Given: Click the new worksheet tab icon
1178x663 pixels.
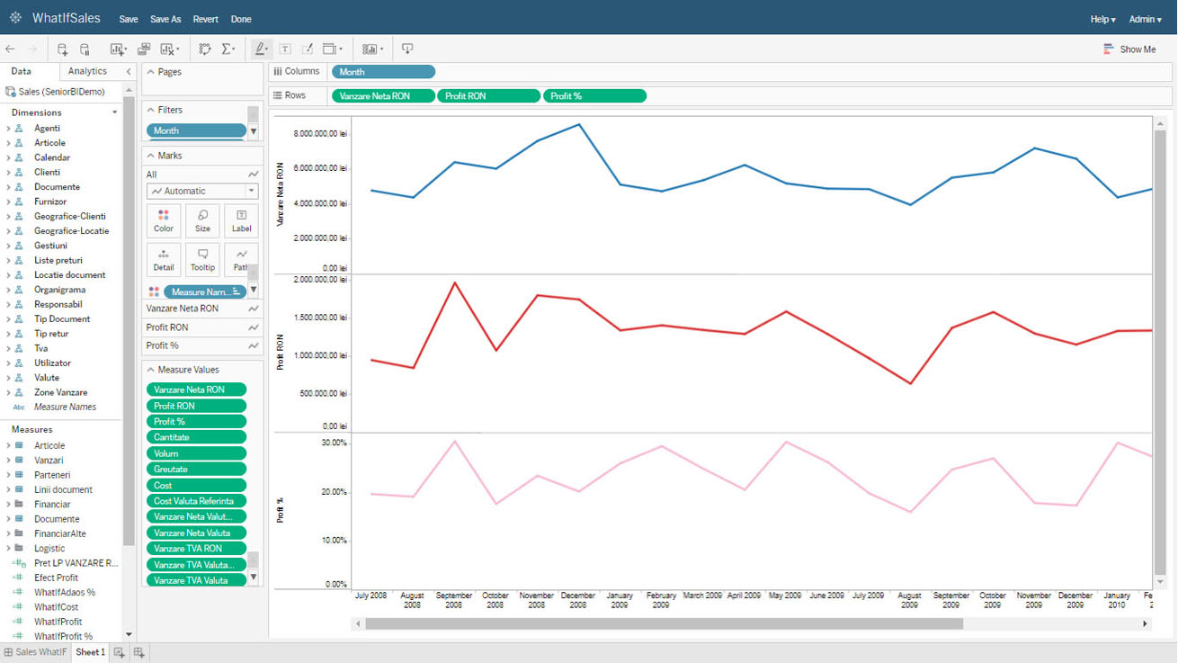Looking at the screenshot, I should point(119,652).
